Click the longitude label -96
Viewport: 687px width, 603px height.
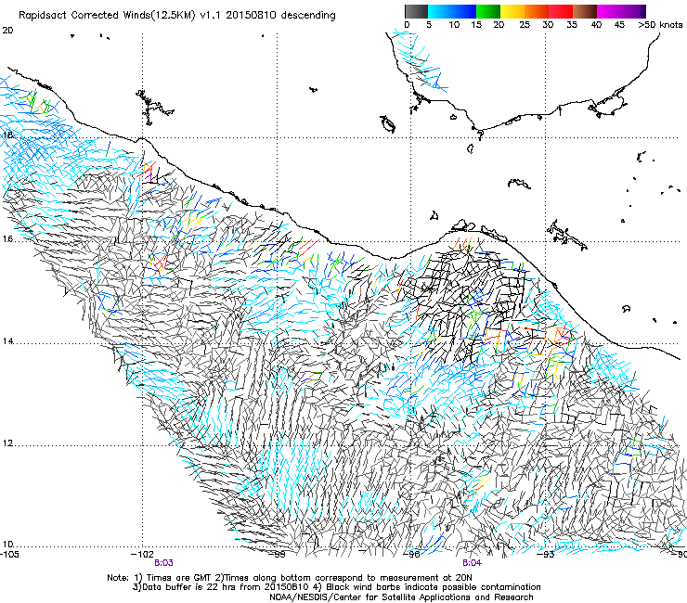(x=412, y=555)
